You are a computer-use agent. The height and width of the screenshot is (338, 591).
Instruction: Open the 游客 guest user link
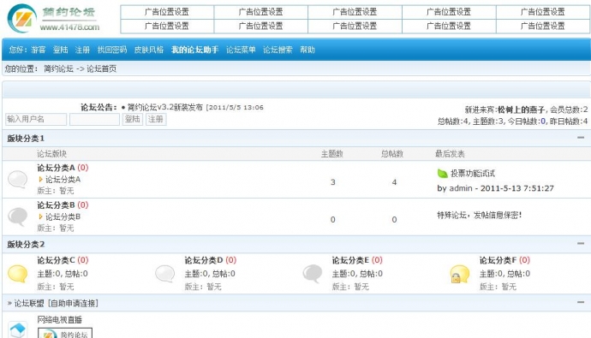pyautogui.click(x=38, y=50)
